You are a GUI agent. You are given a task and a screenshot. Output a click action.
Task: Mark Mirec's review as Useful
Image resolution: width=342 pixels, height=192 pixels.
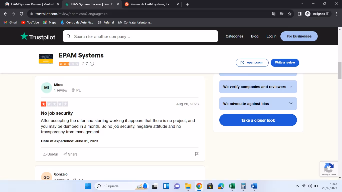[x=50, y=154]
